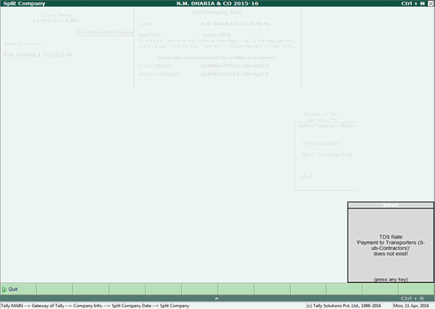Click the 'Split from' date value
The width and height of the screenshot is (435, 309).
pyautogui.click(x=216, y=35)
